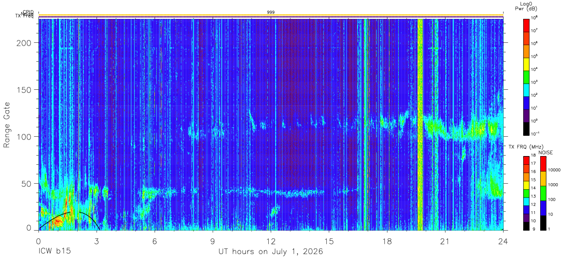Select the 'Range Gate' vertical axis label
The width and height of the screenshot is (566, 261).
(x=7, y=124)
